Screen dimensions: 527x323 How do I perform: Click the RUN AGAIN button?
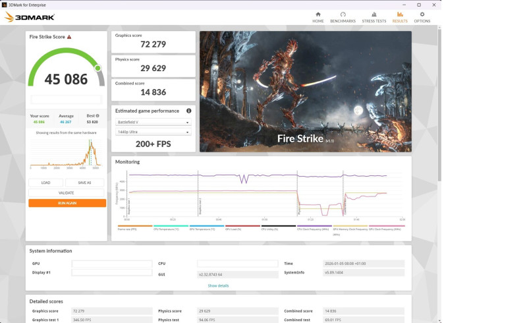pyautogui.click(x=67, y=203)
